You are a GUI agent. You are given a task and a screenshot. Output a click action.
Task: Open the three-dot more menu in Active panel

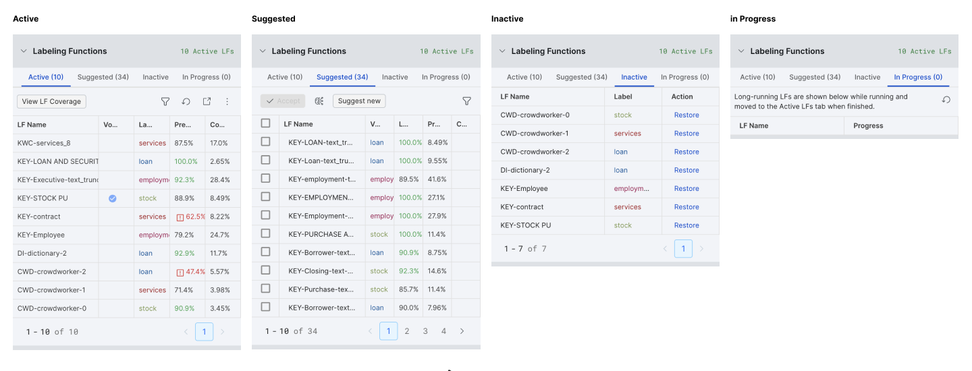(x=227, y=102)
